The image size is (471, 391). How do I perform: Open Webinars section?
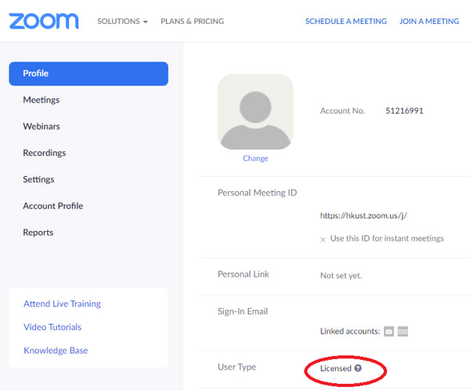42,126
